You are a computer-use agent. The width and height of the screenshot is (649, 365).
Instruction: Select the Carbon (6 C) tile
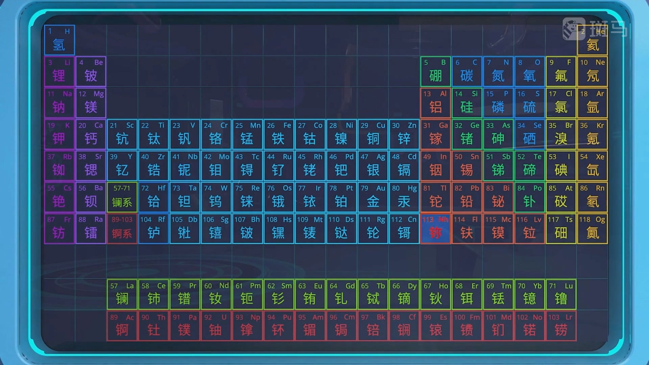pos(467,71)
